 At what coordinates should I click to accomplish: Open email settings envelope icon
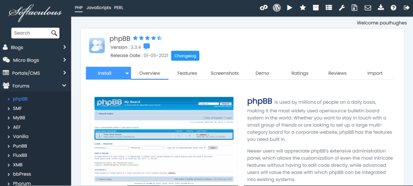click(x=368, y=8)
